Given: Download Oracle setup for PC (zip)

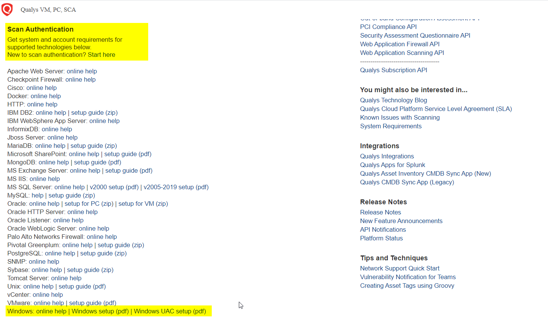Looking at the screenshot, I should [x=89, y=204].
